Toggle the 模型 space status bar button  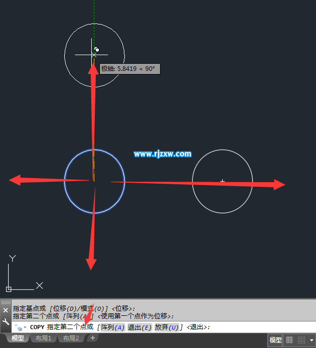pyautogui.click(x=275, y=340)
